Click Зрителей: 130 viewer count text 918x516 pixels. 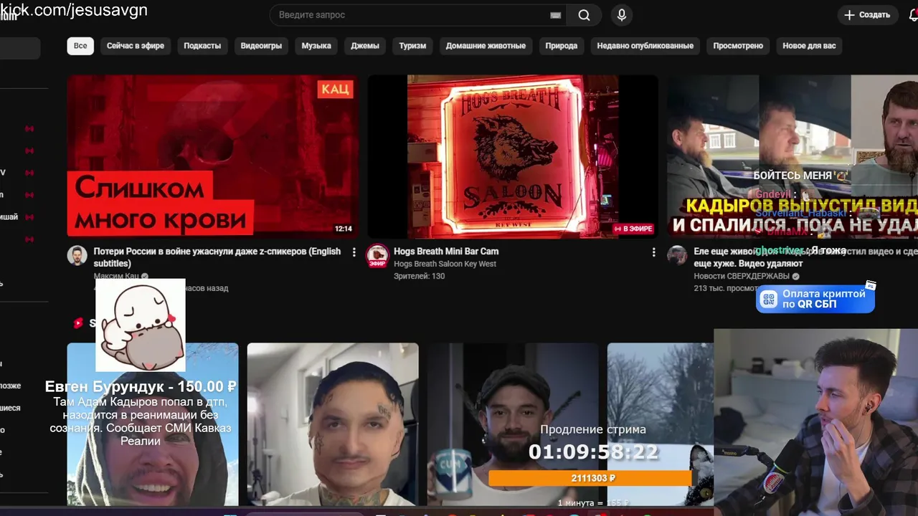pyautogui.click(x=419, y=276)
